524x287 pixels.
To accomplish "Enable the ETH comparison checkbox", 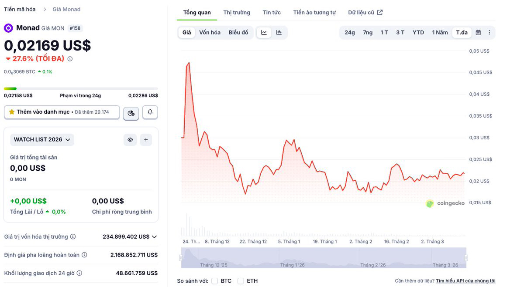I will 241,281.
